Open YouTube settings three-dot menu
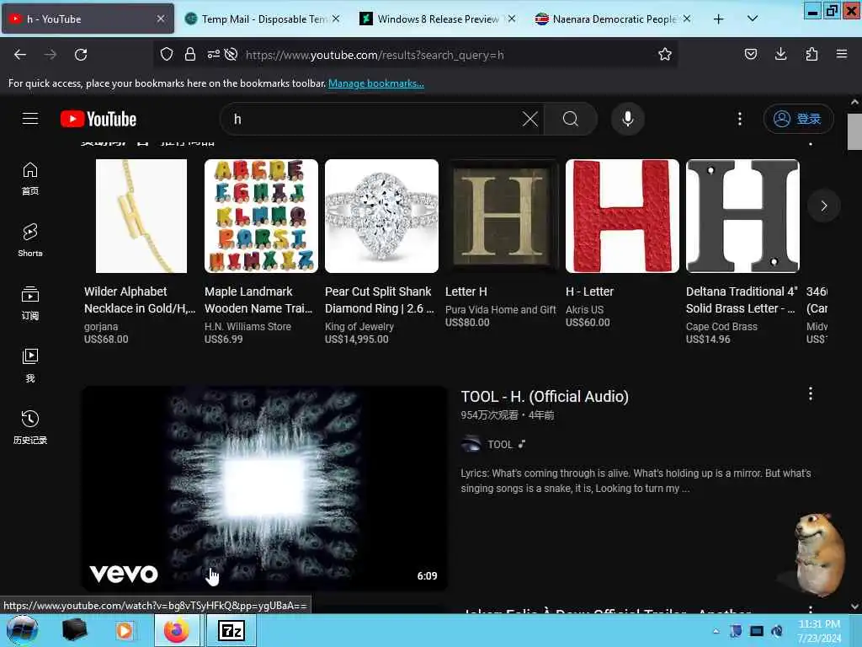Screen dimensions: 862x647 tap(739, 119)
